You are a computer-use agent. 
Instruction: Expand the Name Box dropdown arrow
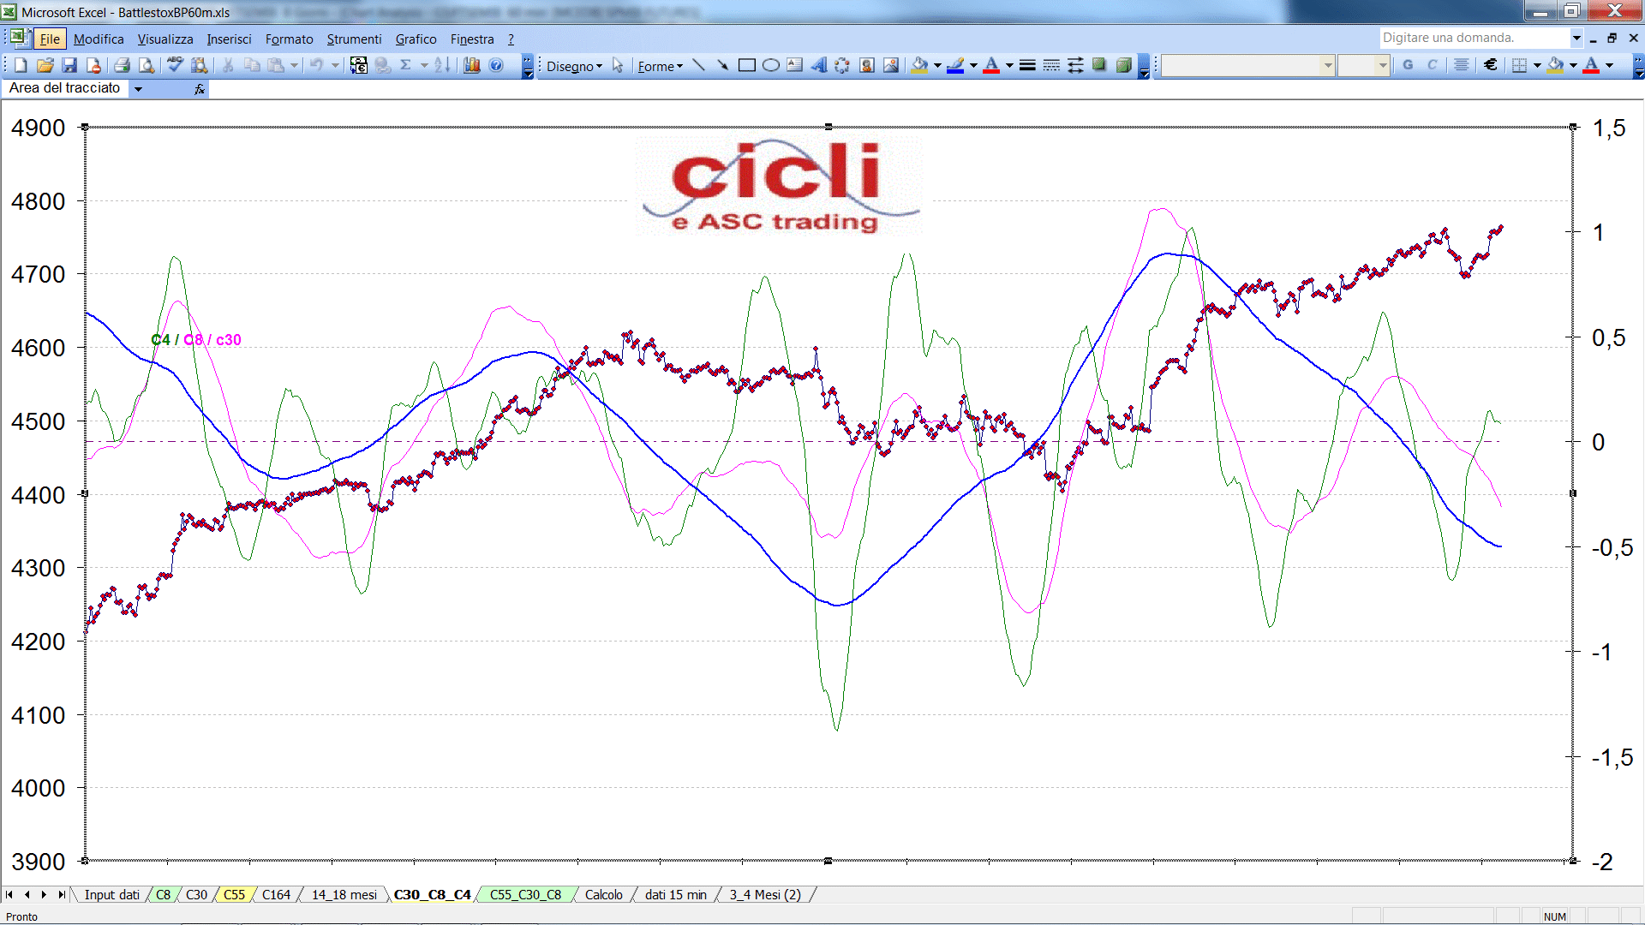coord(138,88)
